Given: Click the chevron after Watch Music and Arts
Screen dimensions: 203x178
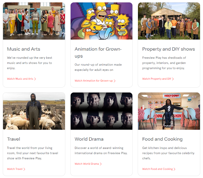Looking at the screenshot, I should pos(35,79).
